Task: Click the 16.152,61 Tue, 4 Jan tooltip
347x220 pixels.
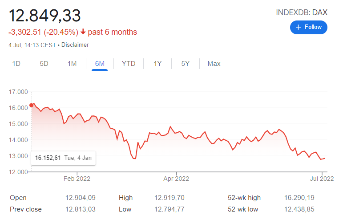Action: [64, 158]
